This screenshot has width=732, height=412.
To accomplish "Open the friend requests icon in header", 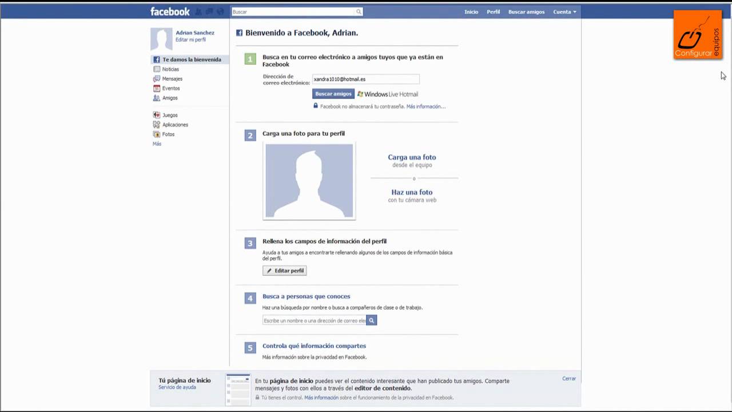I will coord(198,11).
